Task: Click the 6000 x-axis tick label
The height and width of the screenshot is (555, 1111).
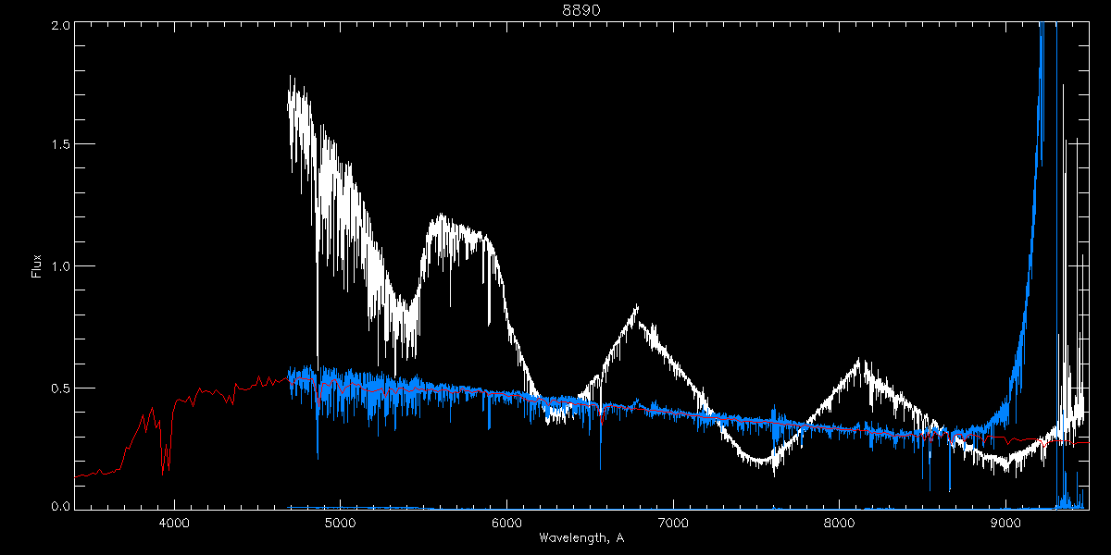Action: coord(507,523)
